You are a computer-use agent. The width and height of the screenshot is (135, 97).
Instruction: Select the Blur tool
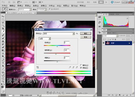[3, 53]
